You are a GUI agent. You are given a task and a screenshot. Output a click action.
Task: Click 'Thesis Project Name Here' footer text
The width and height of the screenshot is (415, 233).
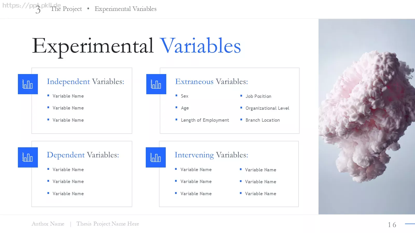pos(108,224)
